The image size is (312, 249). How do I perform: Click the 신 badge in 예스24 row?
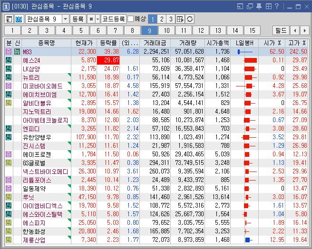(9, 60)
